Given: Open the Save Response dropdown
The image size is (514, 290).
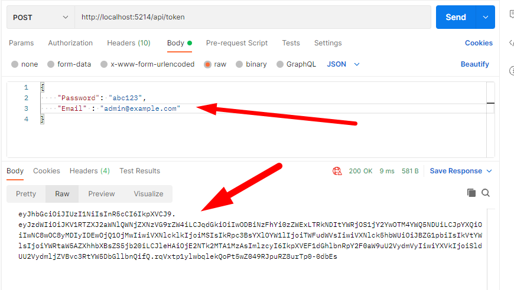Looking at the screenshot, I should 461,171.
